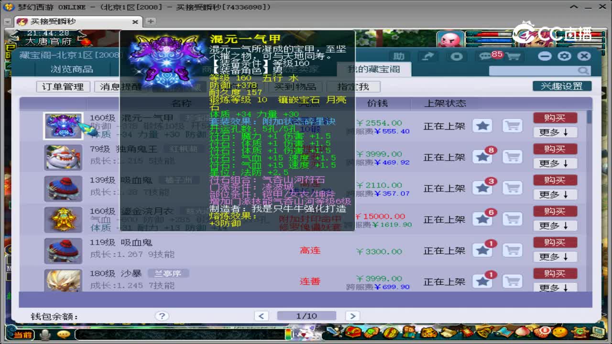The height and width of the screenshot is (344, 612).
Task: Expand 更多 menu for 混元一气甲
Action: tap(555, 132)
